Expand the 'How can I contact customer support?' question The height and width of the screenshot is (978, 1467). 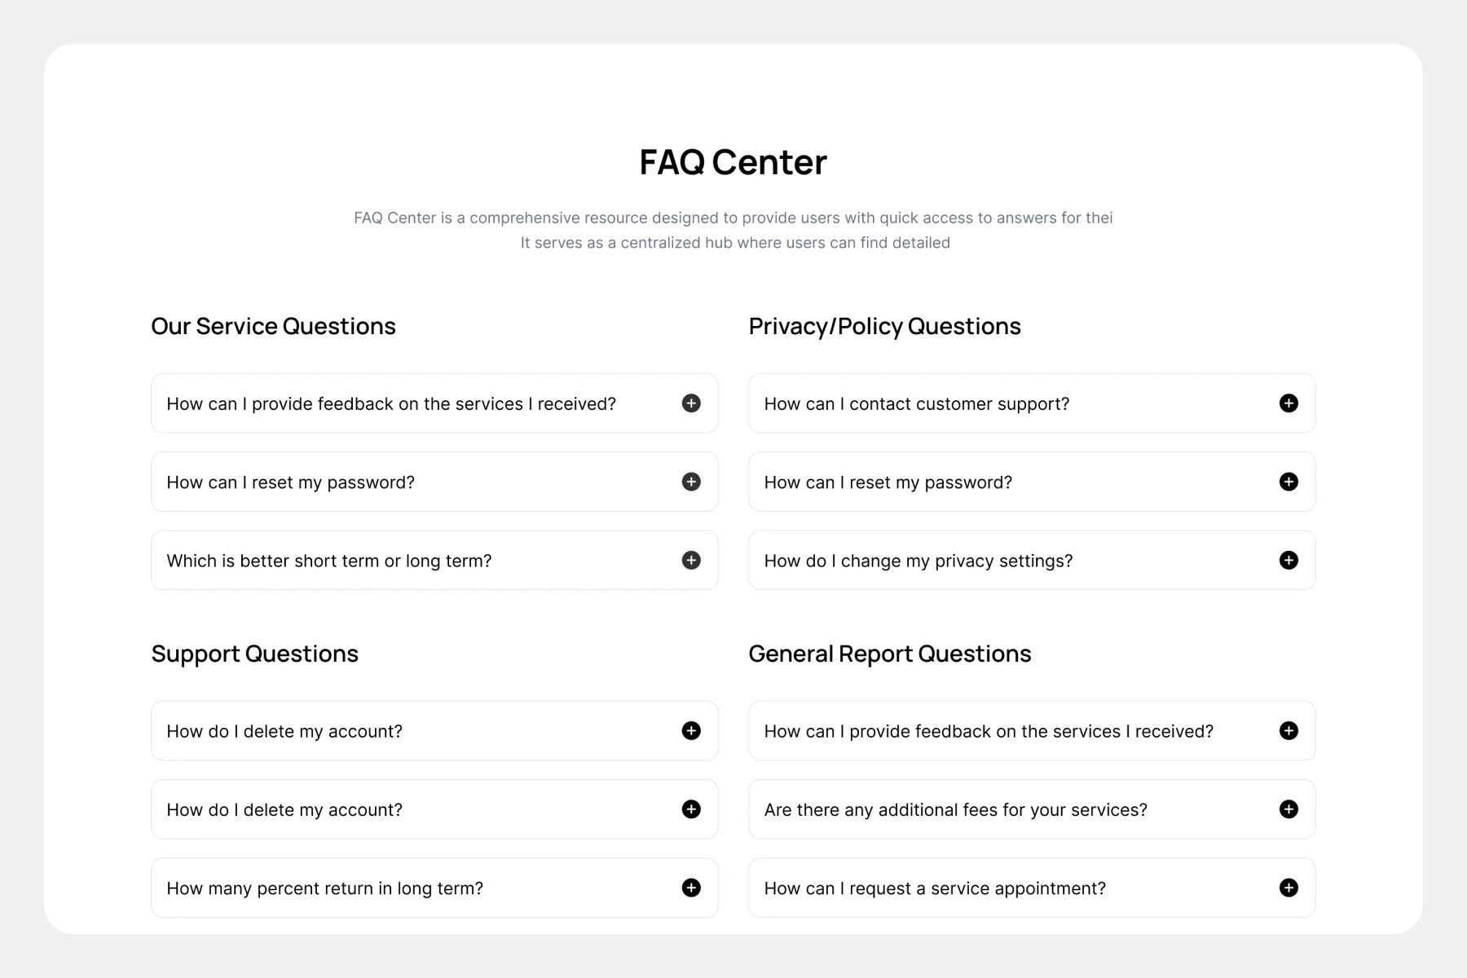click(x=916, y=404)
